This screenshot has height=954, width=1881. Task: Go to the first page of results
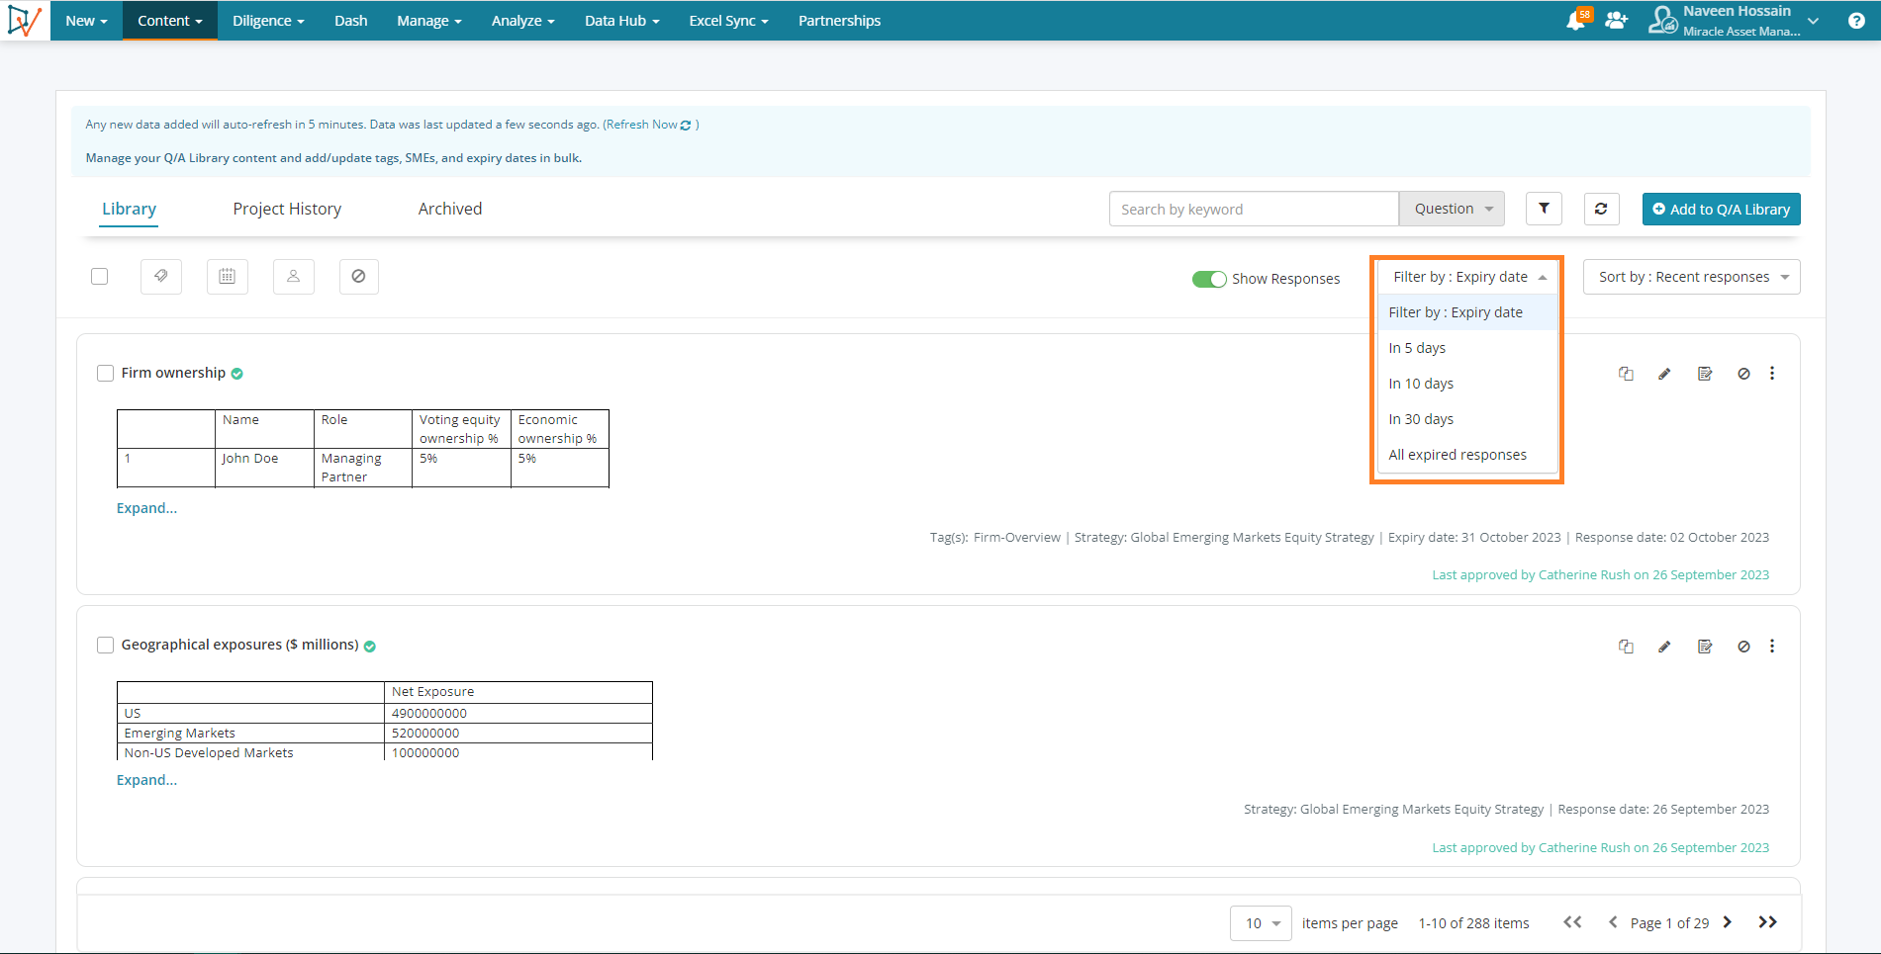click(x=1572, y=922)
